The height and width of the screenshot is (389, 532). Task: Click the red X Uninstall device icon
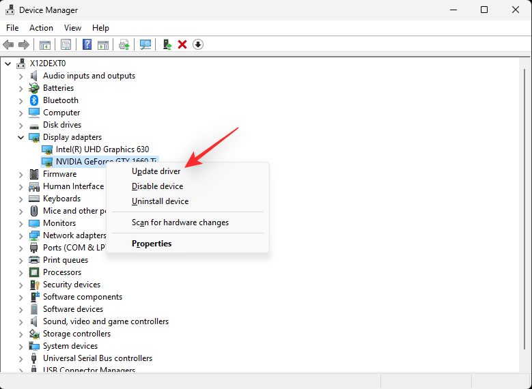tap(182, 44)
